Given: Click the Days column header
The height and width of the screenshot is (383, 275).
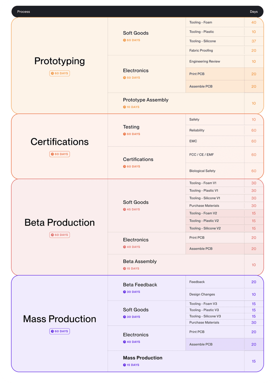Looking at the screenshot, I should 254,12.
